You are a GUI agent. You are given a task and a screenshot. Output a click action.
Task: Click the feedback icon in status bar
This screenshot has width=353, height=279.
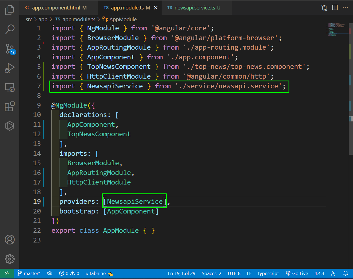[x=333, y=273]
